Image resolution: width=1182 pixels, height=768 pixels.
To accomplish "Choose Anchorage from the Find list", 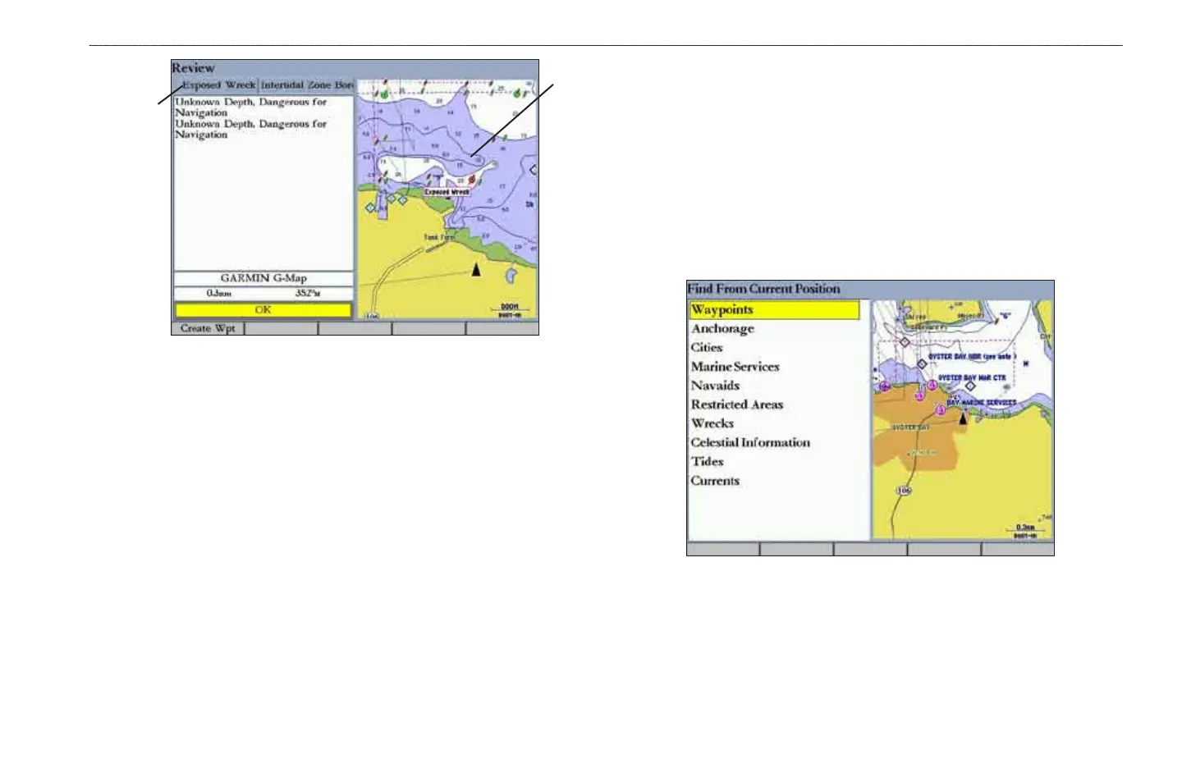I will (x=722, y=328).
